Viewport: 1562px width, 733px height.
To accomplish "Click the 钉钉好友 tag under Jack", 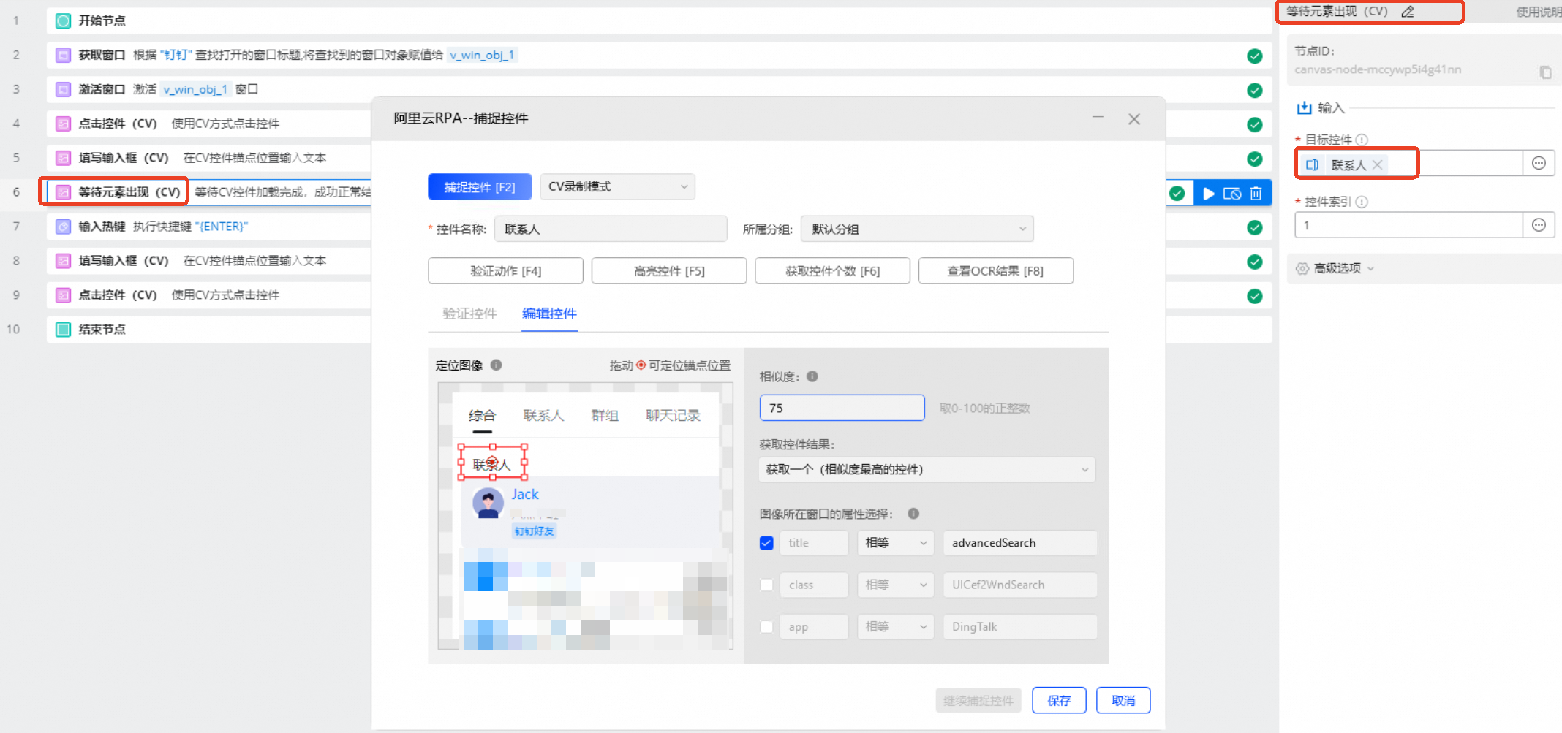I will (x=534, y=531).
